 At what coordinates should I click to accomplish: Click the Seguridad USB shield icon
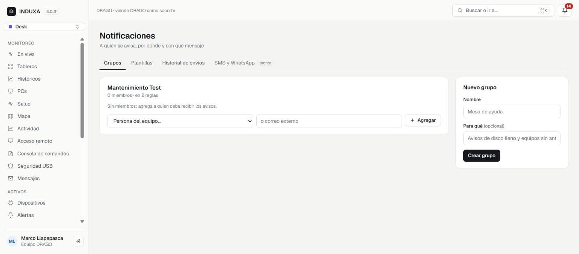(11, 166)
